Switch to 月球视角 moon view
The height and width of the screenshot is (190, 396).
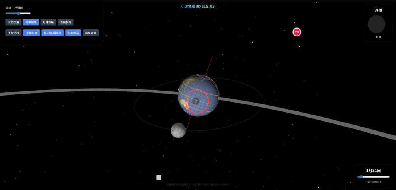tap(48, 22)
